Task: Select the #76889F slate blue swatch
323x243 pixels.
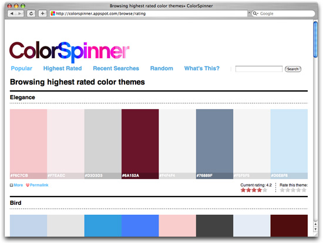Action: point(214,144)
